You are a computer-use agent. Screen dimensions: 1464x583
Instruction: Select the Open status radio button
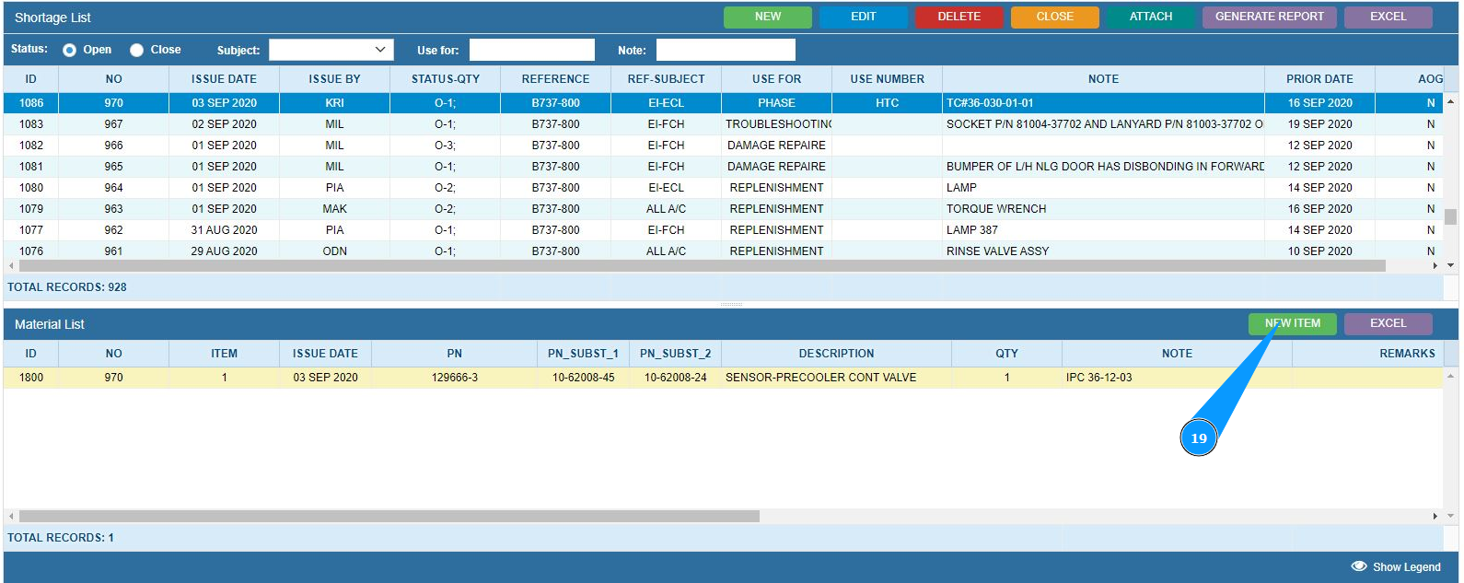click(69, 50)
